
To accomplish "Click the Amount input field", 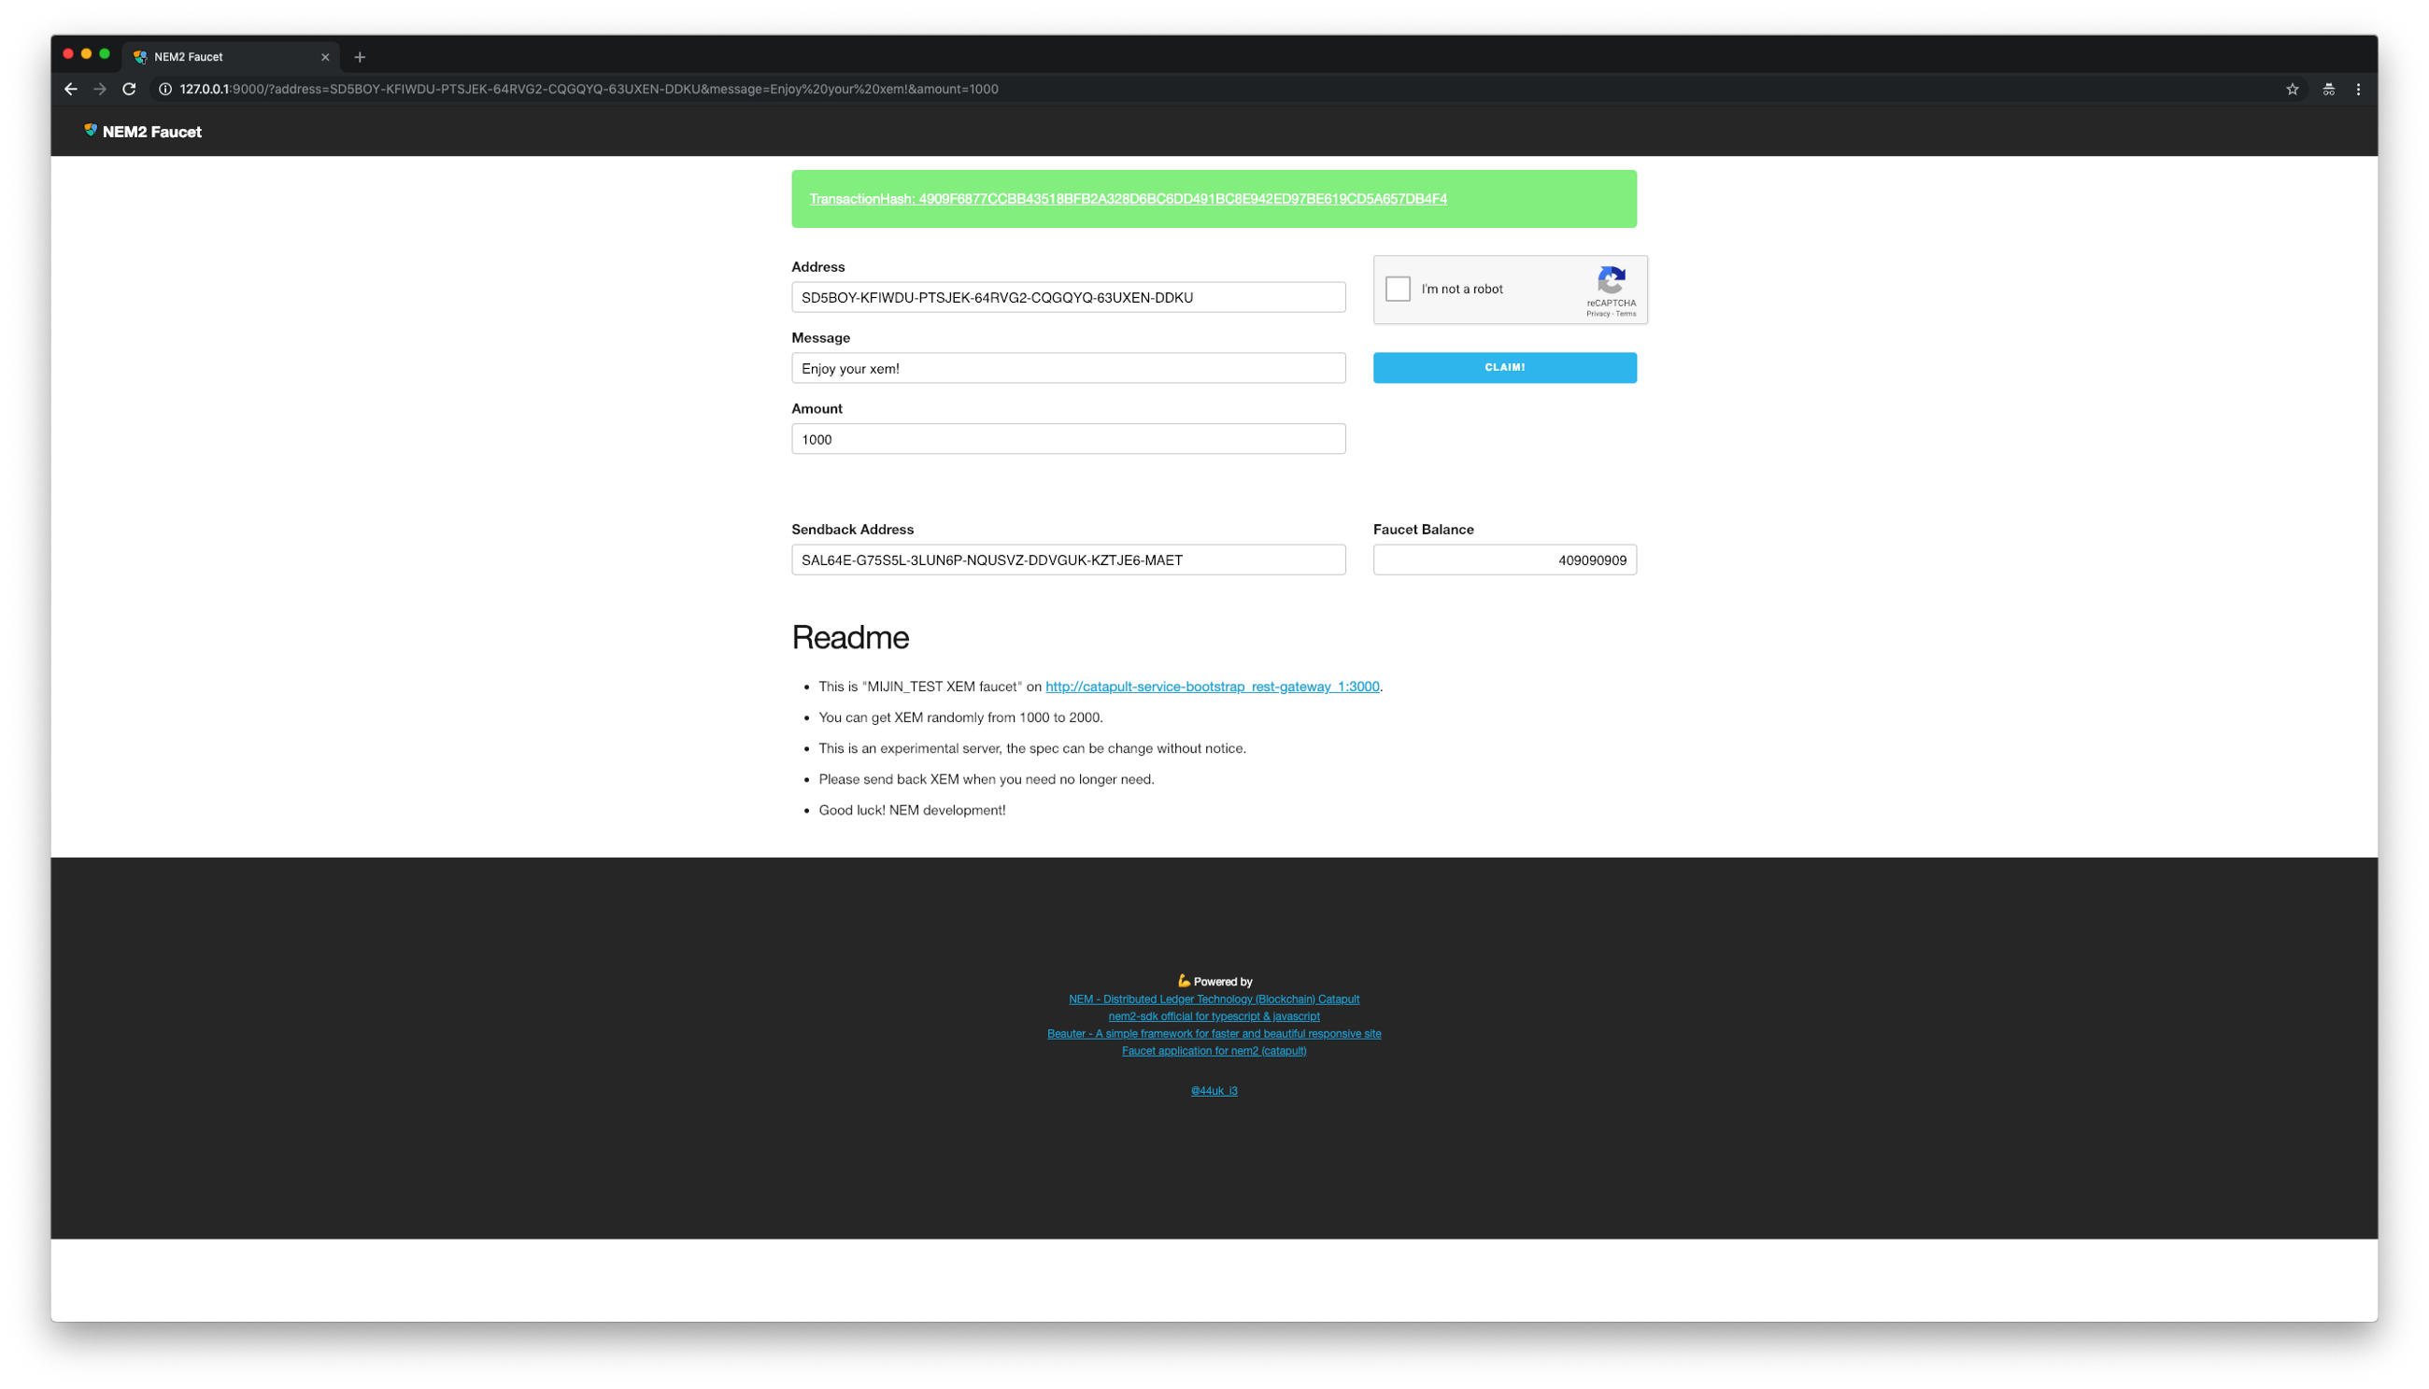I will (1068, 439).
